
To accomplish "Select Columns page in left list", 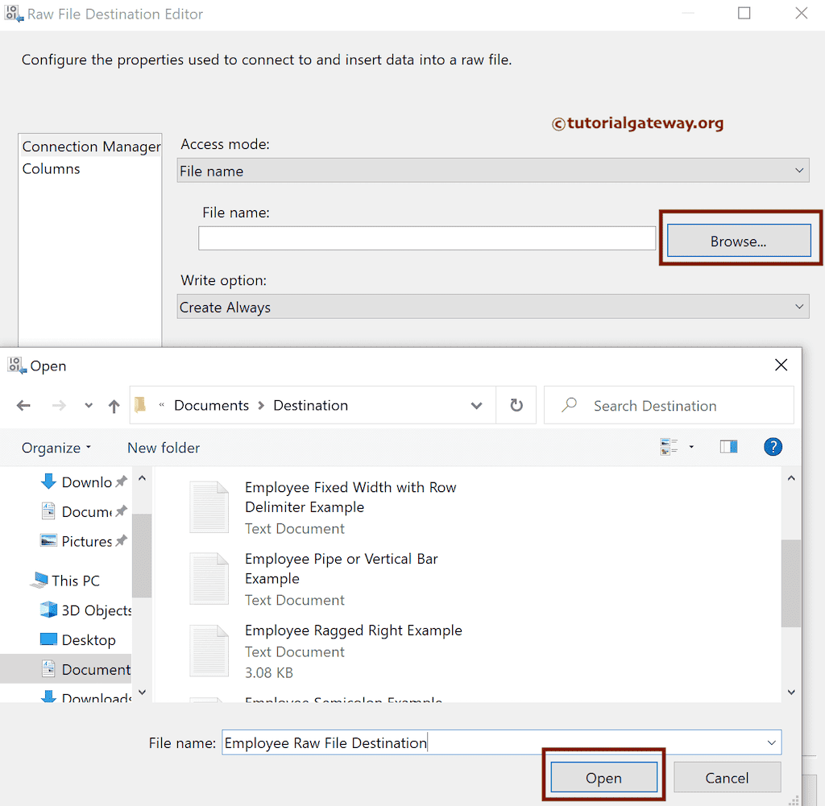I will (52, 168).
